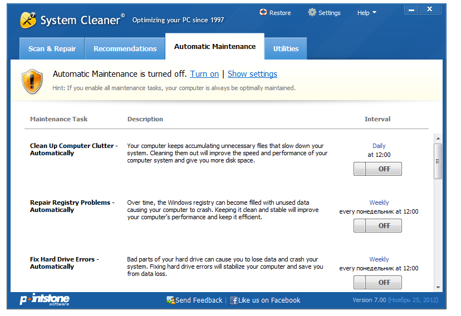Click Send Feedback link
This screenshot has height=316, width=461.
[199, 300]
